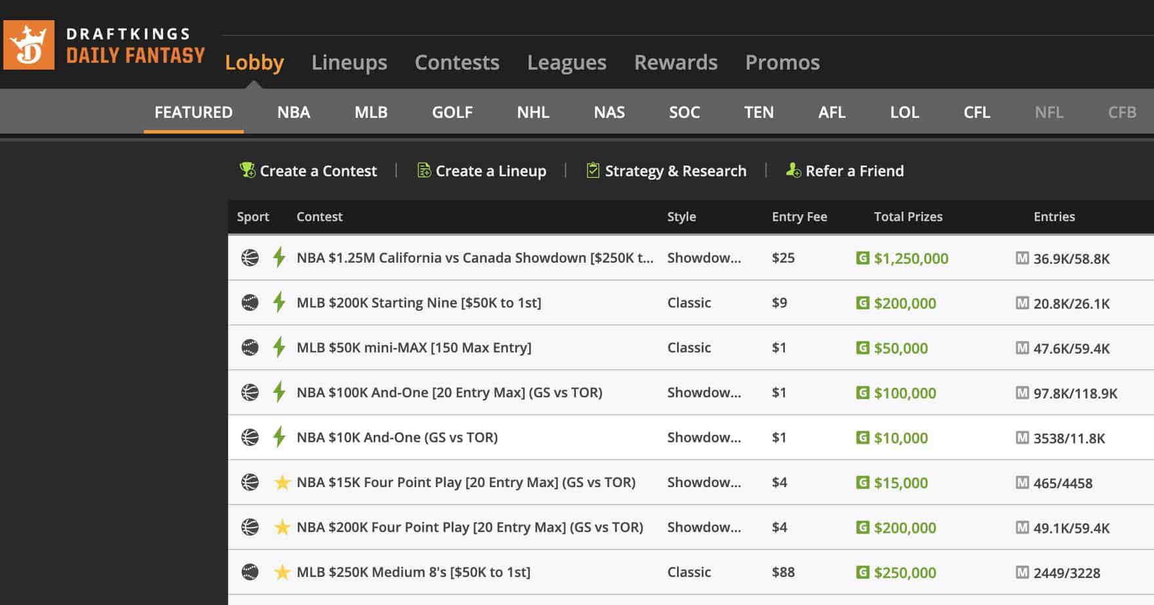The image size is (1154, 605).
Task: Open the Strategy & Research link
Action: pos(676,171)
